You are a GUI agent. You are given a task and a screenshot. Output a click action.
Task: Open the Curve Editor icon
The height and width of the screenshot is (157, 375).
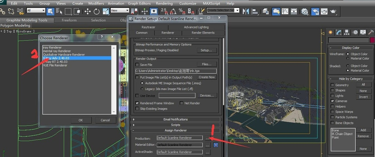click(285, 11)
